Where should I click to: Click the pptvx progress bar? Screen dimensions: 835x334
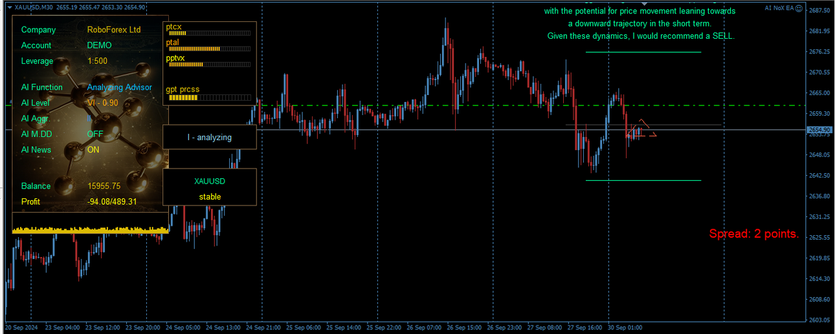[209, 65]
